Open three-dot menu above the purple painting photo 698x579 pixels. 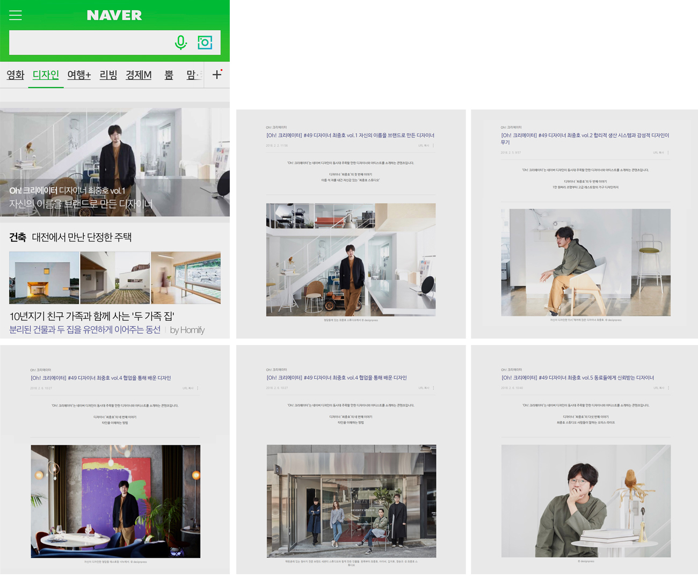pyautogui.click(x=198, y=388)
